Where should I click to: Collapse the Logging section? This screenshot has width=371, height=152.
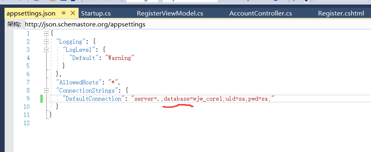tap(46, 42)
